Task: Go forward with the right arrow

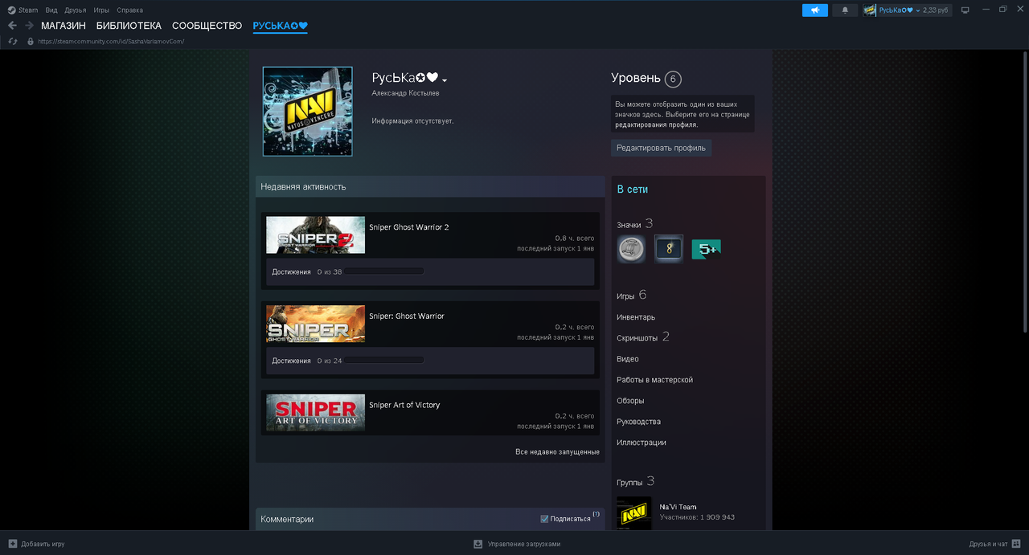Action: pyautogui.click(x=29, y=26)
